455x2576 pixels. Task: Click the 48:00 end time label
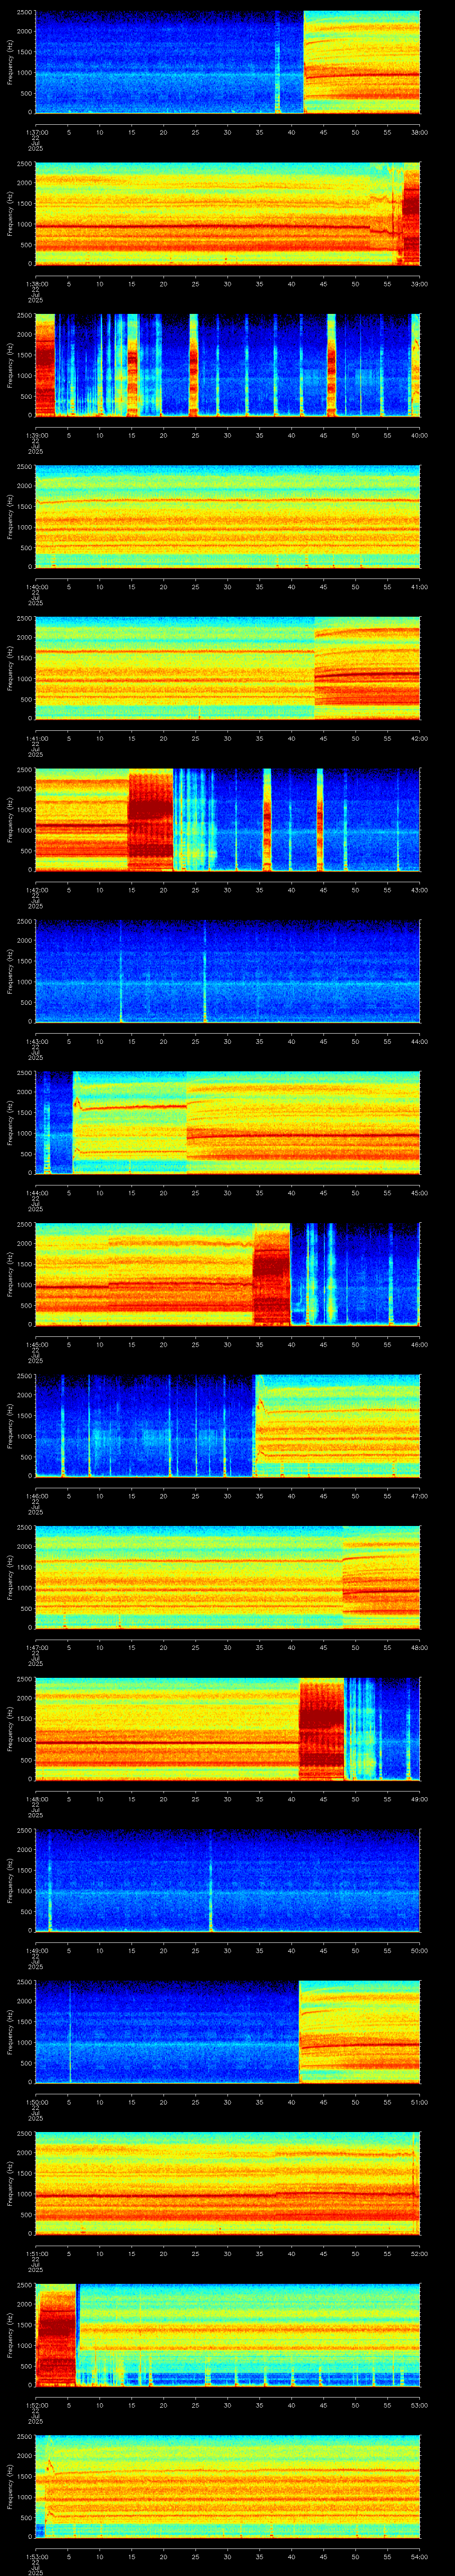pos(420,1647)
